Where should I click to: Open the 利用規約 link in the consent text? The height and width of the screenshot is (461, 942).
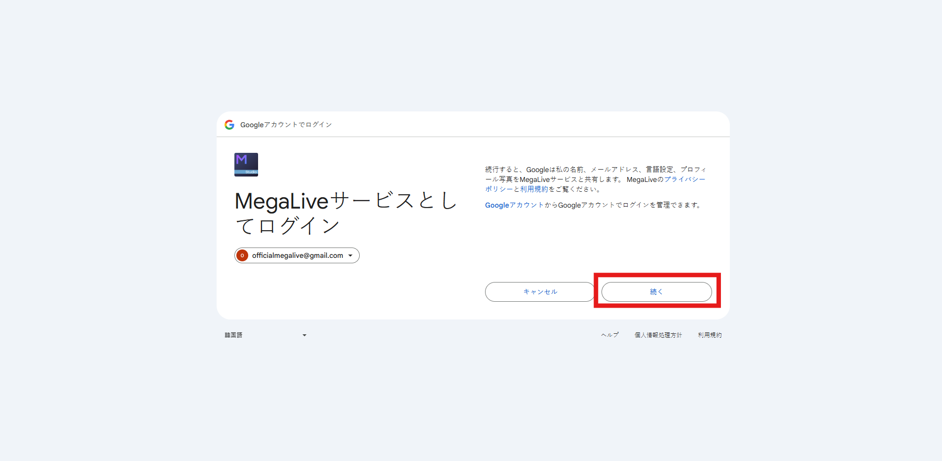pyautogui.click(x=534, y=189)
